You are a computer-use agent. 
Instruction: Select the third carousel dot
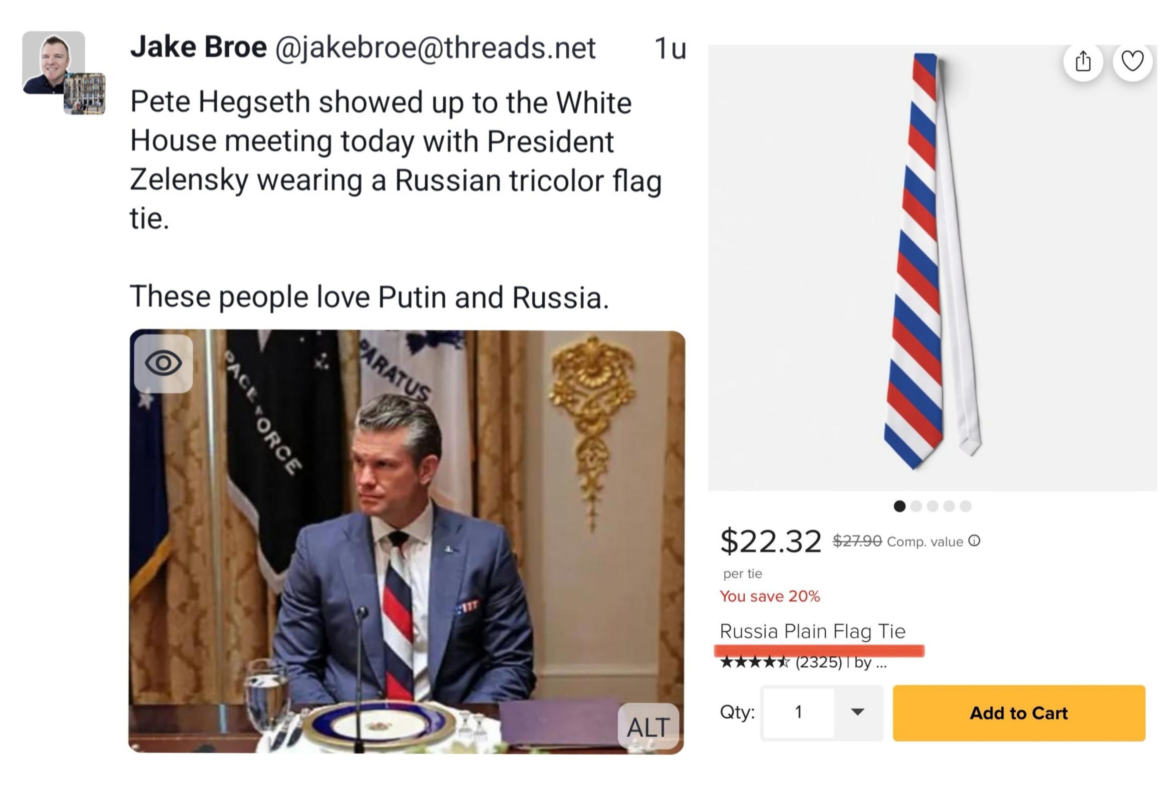(933, 506)
